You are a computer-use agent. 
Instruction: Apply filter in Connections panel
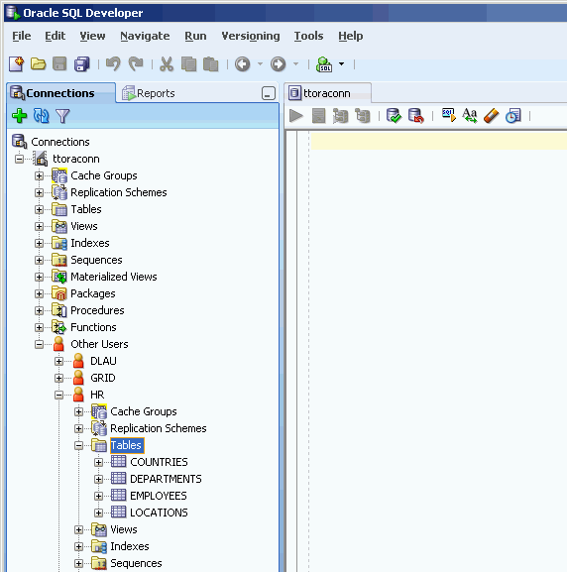pos(62,116)
